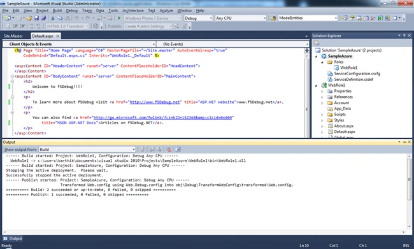Click the Copy icon in the toolbar

point(61,18)
